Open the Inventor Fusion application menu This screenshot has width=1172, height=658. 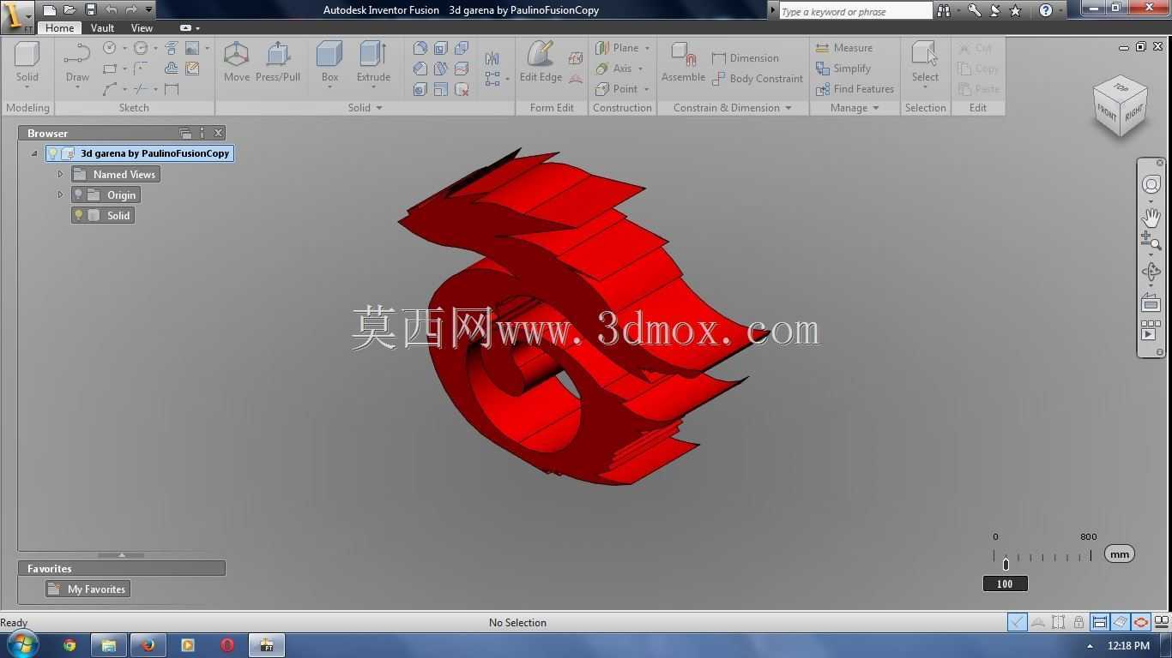point(16,15)
